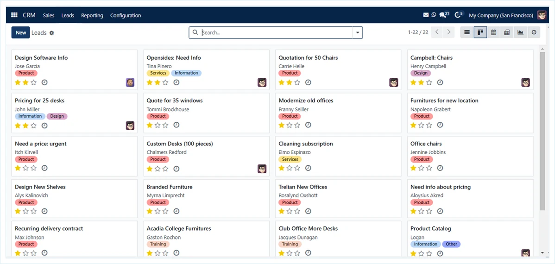The width and height of the screenshot is (555, 264).
Task: Open activity clock on Cleaning subscription card
Action: [x=308, y=168]
